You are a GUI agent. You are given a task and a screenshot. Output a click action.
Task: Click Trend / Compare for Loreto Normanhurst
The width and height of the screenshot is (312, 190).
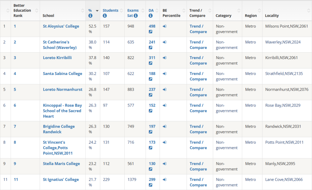coord(198,92)
